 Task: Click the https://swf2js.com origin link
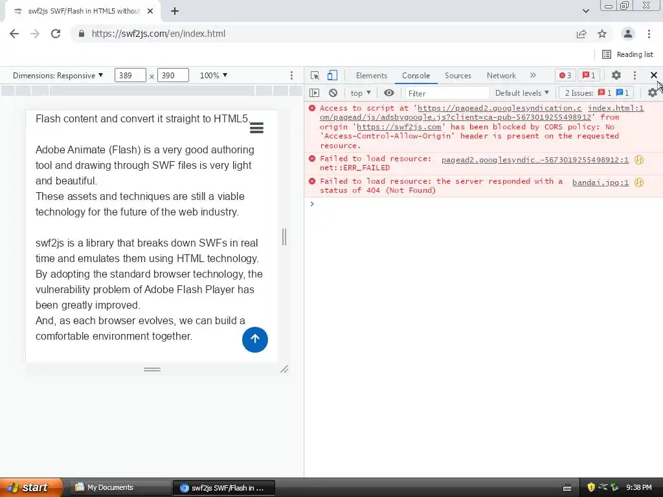[x=399, y=127]
